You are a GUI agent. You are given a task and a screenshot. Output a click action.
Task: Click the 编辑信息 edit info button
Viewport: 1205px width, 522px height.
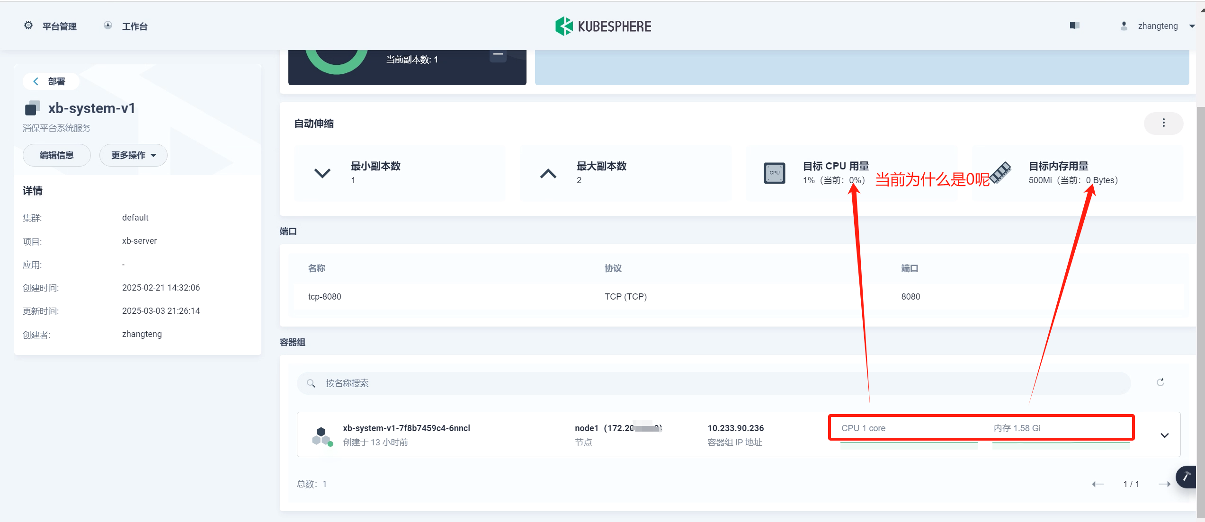pyautogui.click(x=57, y=155)
